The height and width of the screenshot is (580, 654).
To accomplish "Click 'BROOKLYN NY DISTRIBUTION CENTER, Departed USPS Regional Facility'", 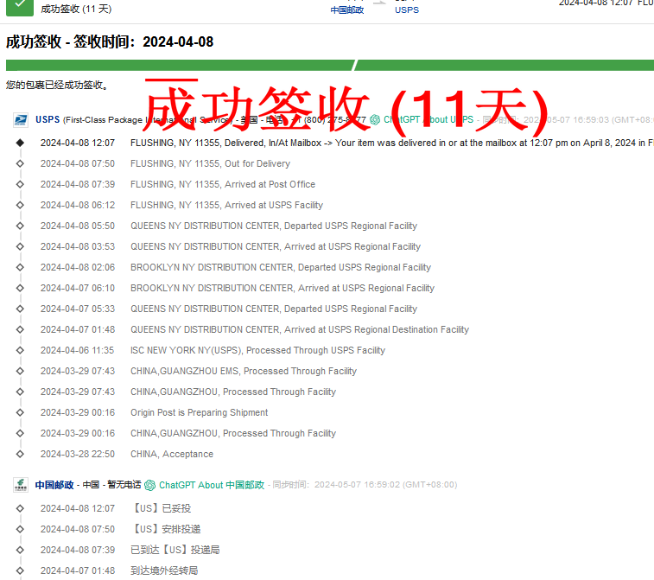I will click(281, 267).
